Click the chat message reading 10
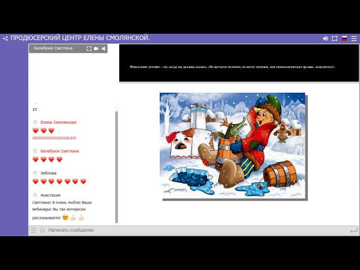 [x=35, y=110]
